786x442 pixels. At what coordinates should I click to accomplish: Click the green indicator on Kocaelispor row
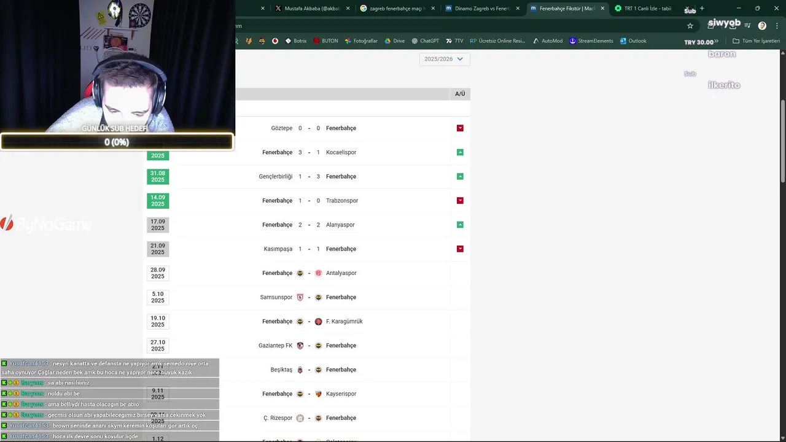(460, 152)
